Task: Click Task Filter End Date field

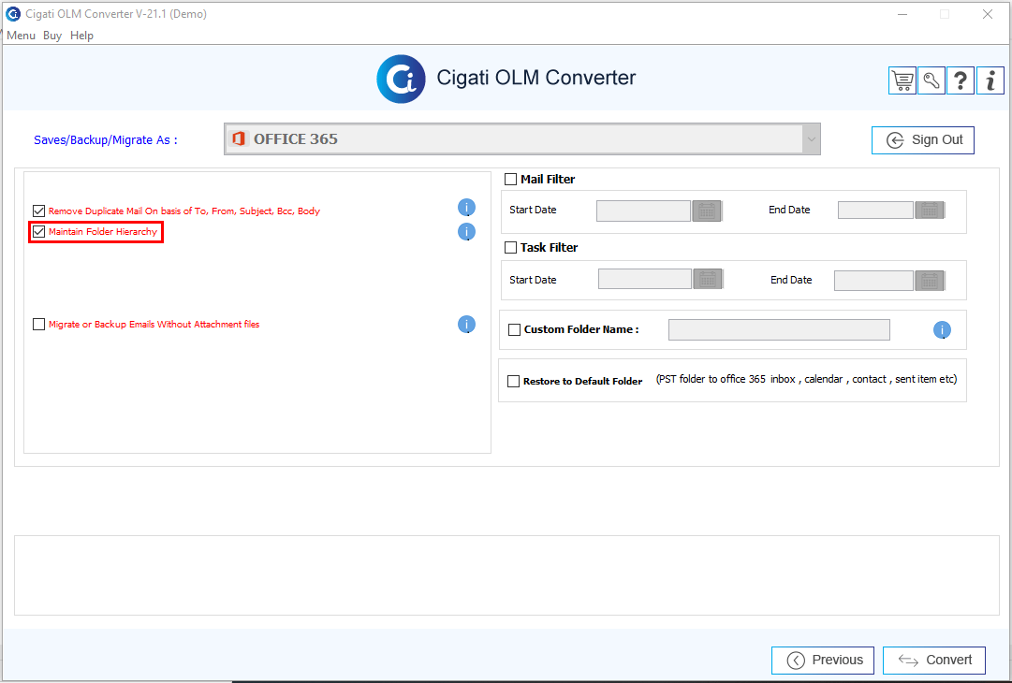Action: (873, 281)
